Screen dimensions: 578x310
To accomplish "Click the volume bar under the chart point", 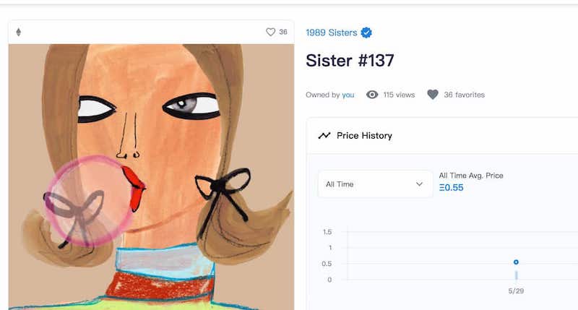I will coord(516,275).
